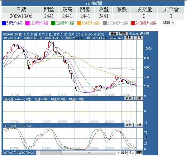
Task: Open 指標 indicators for the K9 D9 panel
Action: coord(138,125)
